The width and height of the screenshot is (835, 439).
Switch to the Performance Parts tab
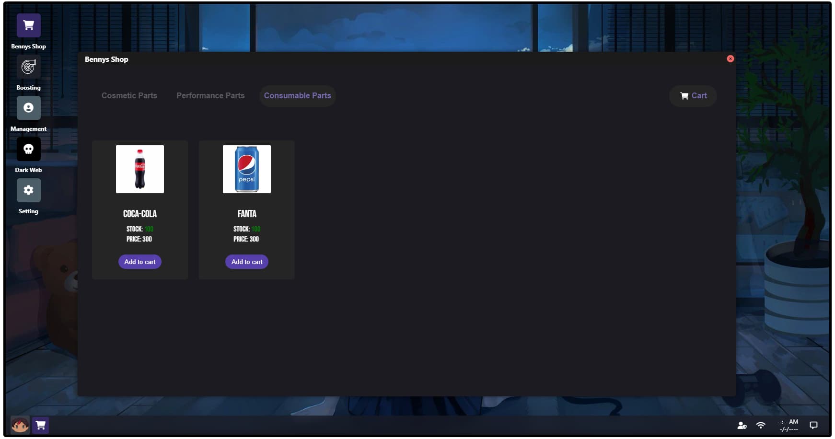pos(210,96)
